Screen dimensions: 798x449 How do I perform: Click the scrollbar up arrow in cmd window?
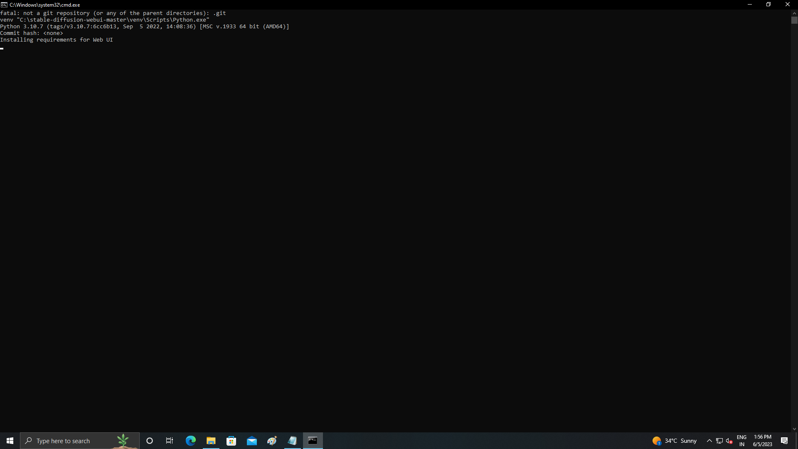(x=794, y=13)
